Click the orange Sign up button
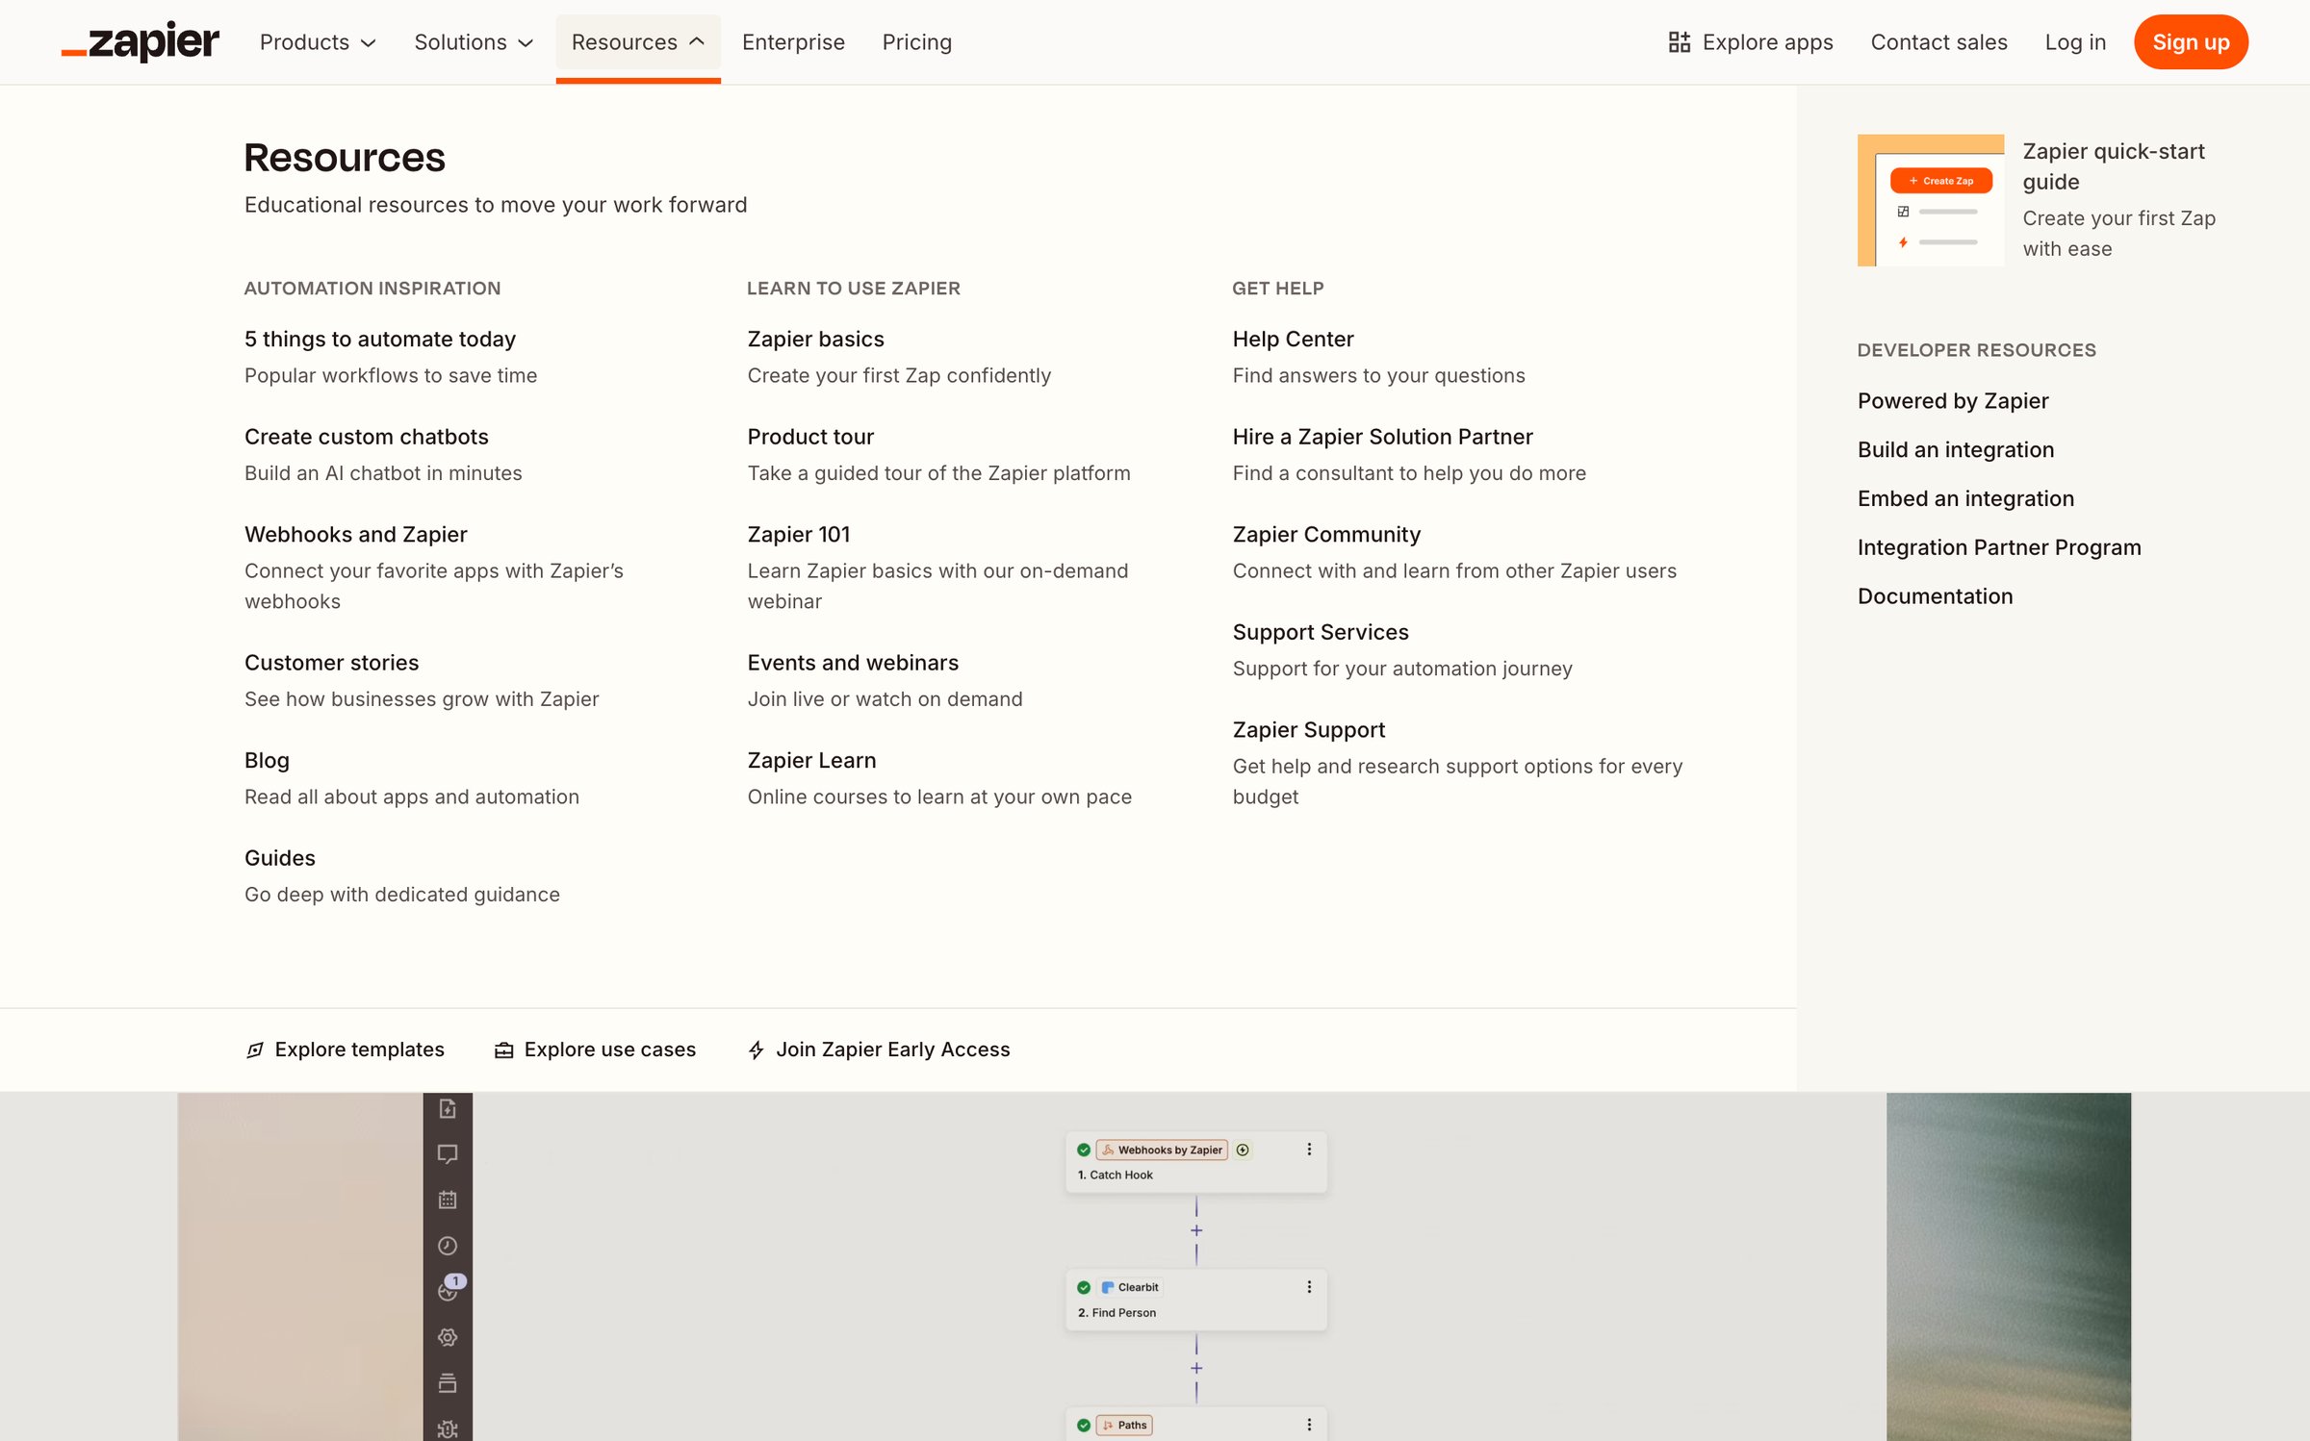This screenshot has width=2310, height=1441. [2191, 42]
